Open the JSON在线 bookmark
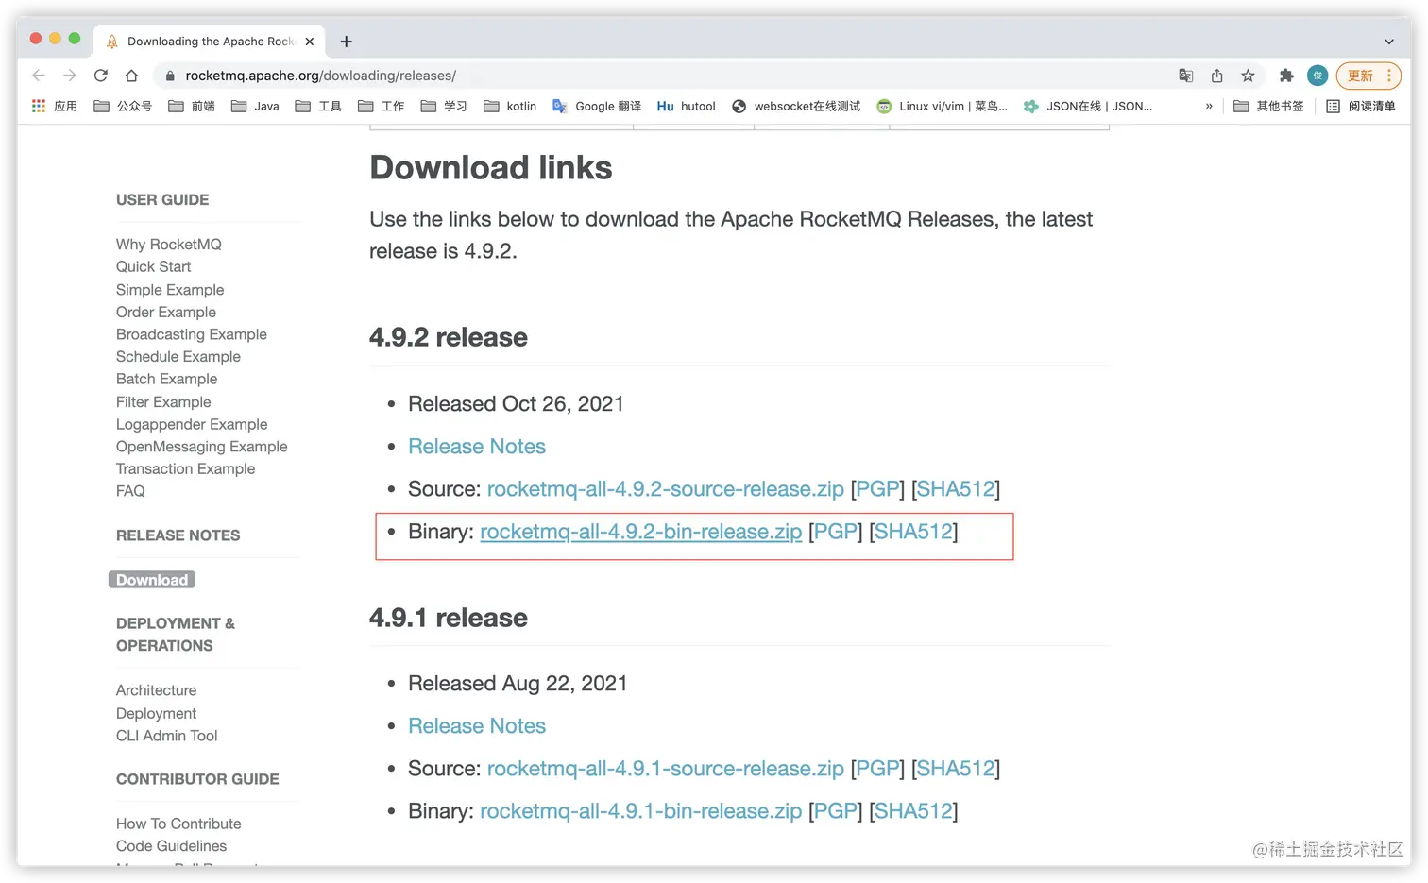The height and width of the screenshot is (883, 1428). pyautogui.click(x=1088, y=106)
